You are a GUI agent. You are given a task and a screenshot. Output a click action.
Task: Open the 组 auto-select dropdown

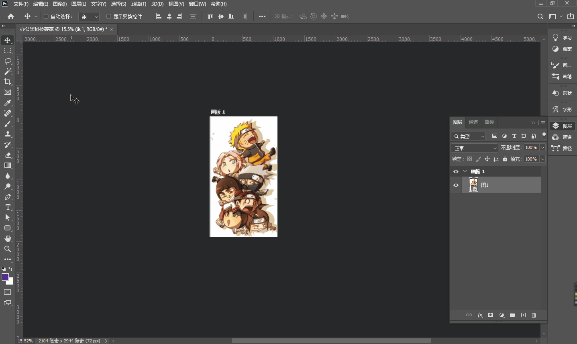[x=89, y=16]
